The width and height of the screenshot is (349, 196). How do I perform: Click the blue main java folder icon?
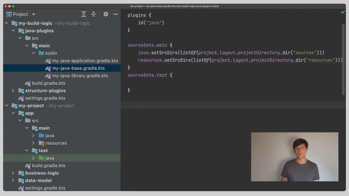click(41, 136)
